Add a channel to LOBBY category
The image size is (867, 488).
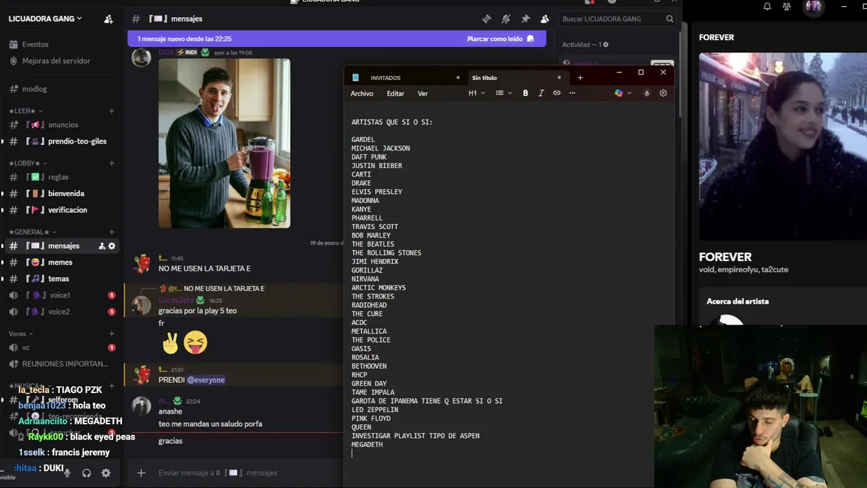pos(112,163)
